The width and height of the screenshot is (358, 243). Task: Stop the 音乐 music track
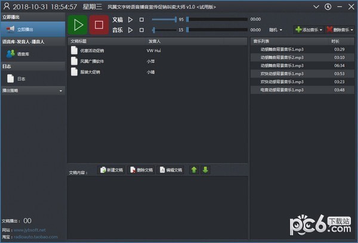coord(141,29)
